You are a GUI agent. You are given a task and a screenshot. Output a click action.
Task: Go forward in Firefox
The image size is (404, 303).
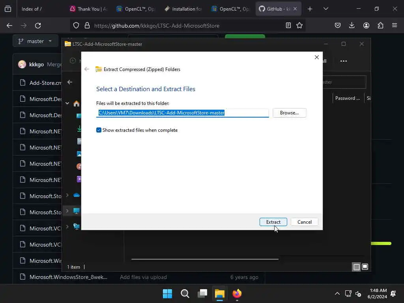click(x=24, y=26)
